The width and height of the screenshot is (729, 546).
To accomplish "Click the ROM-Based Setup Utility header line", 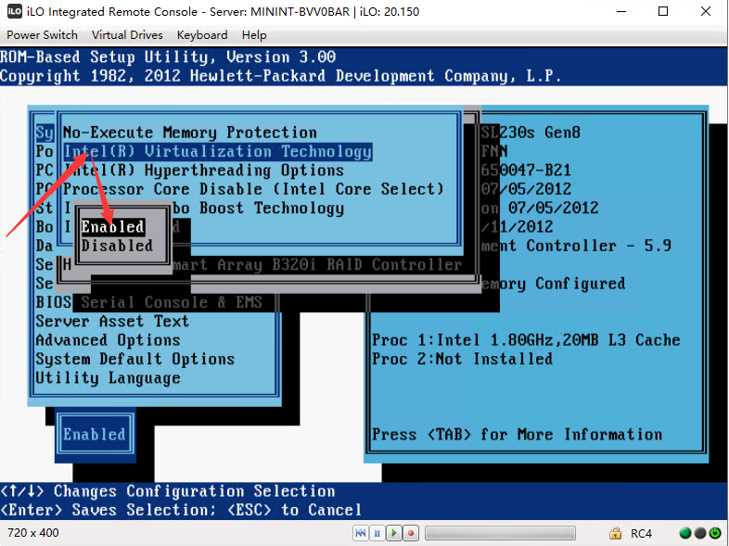I will pyautogui.click(x=167, y=57).
